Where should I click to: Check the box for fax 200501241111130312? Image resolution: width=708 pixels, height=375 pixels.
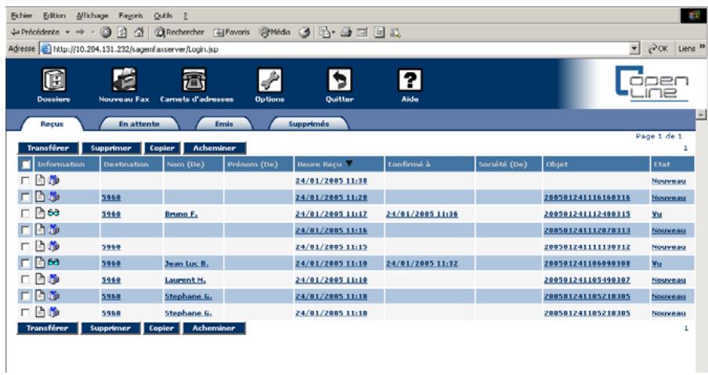pos(25,247)
